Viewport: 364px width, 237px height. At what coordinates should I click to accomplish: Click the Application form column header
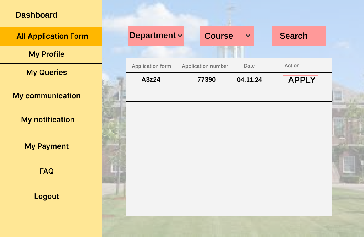pyautogui.click(x=151, y=66)
